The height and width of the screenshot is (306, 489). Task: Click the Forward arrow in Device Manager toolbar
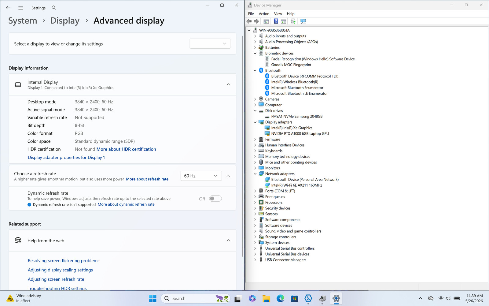tap(256, 21)
